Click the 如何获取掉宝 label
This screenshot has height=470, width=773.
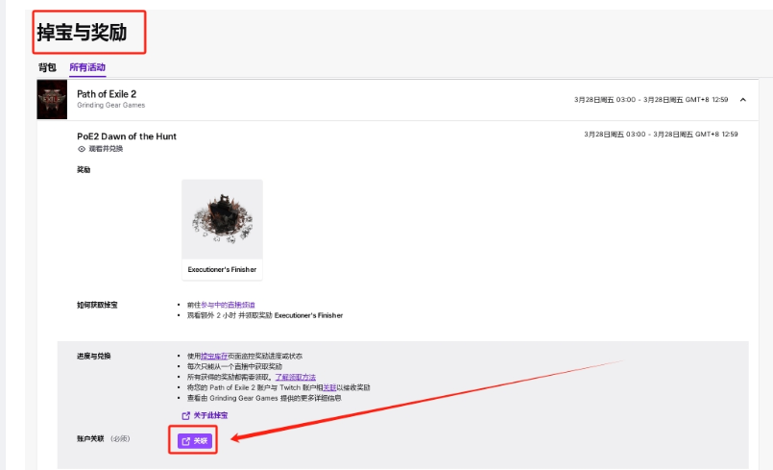click(x=97, y=305)
